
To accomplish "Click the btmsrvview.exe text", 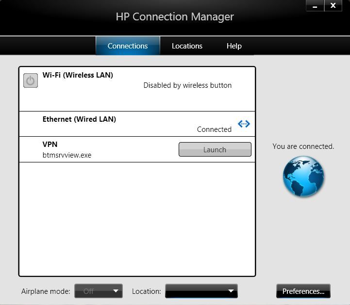I will coord(67,155).
